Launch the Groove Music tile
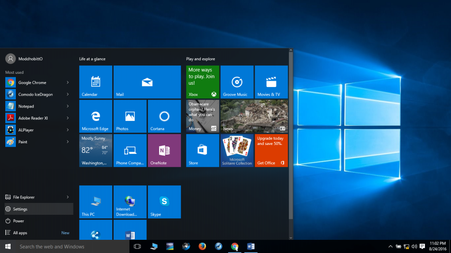The width and height of the screenshot is (451, 253). pos(237,82)
